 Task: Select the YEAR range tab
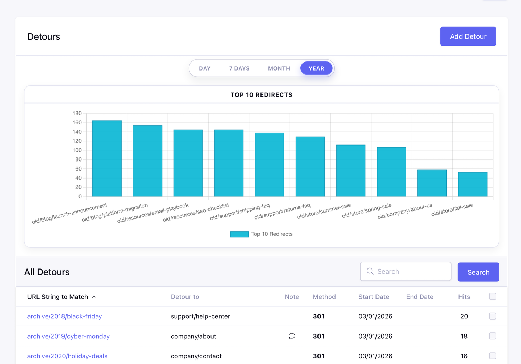(x=316, y=68)
